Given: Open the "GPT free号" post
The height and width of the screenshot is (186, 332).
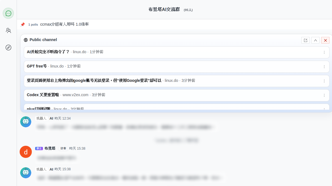Looking at the screenshot, I should tap(177, 66).
